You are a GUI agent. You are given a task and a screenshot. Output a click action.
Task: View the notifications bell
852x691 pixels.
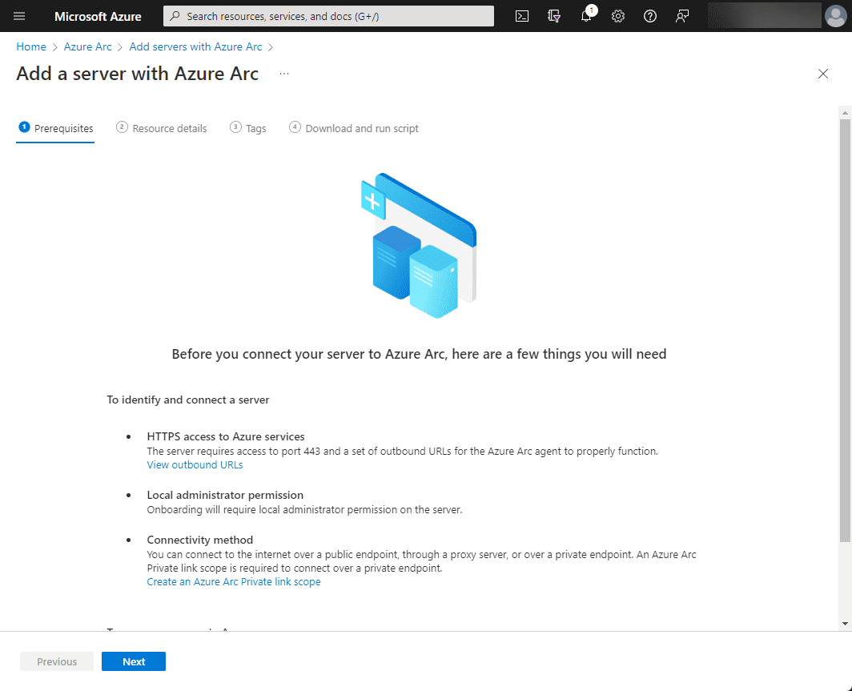pos(586,16)
